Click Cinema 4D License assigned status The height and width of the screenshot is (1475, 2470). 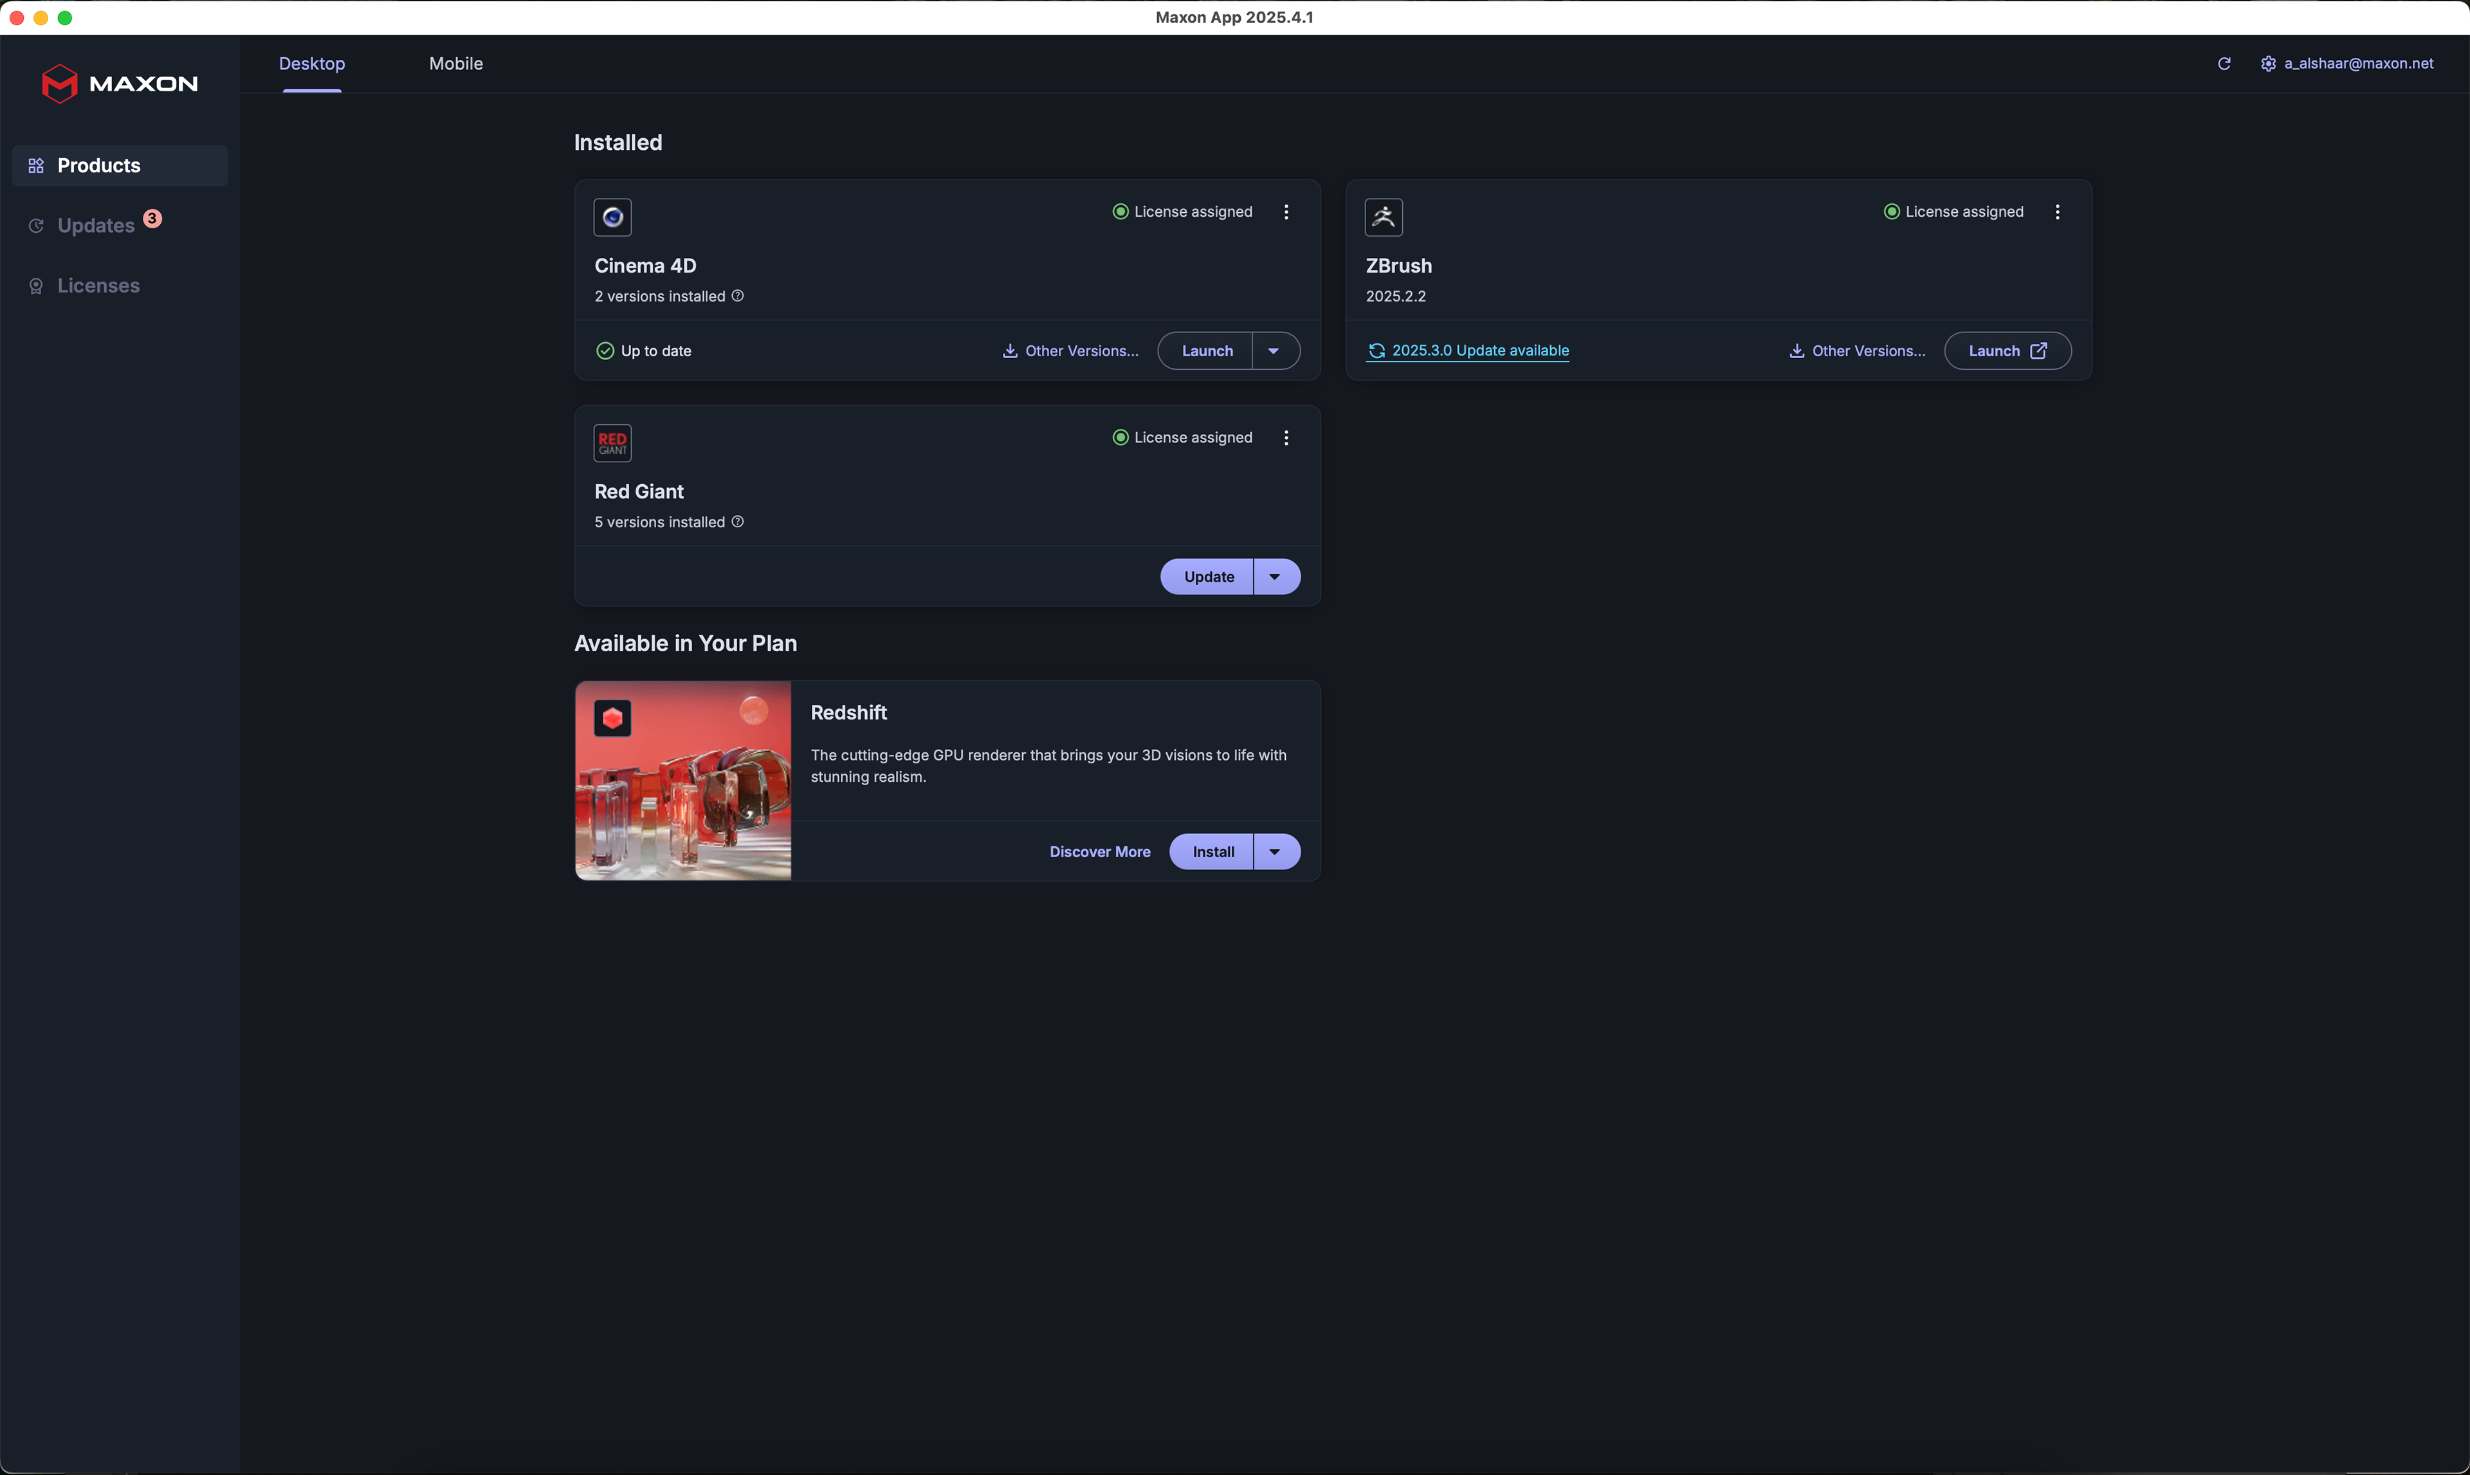(x=1182, y=212)
